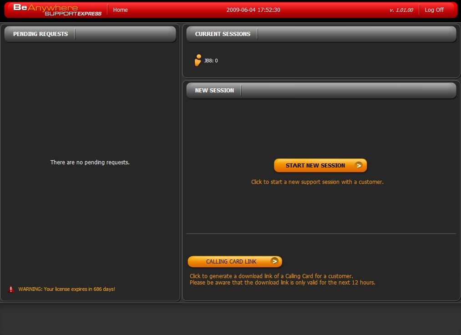This screenshot has width=461, height=335.
Task: Click the date and time display
Action: (x=253, y=10)
